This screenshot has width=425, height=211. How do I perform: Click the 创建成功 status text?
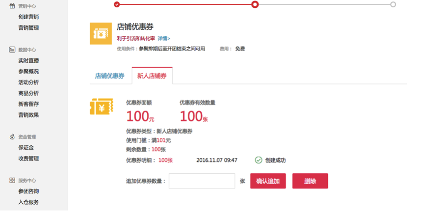pos(275,160)
